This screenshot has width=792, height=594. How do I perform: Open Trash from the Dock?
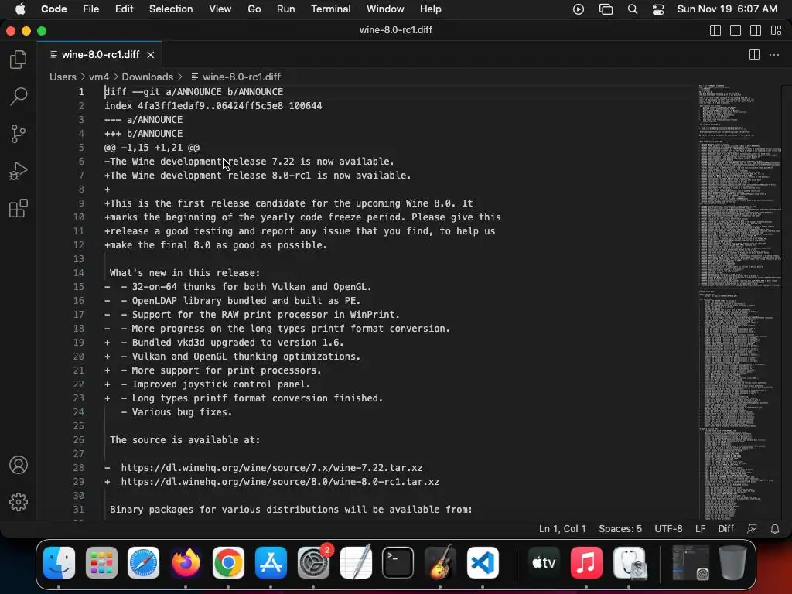pos(732,563)
